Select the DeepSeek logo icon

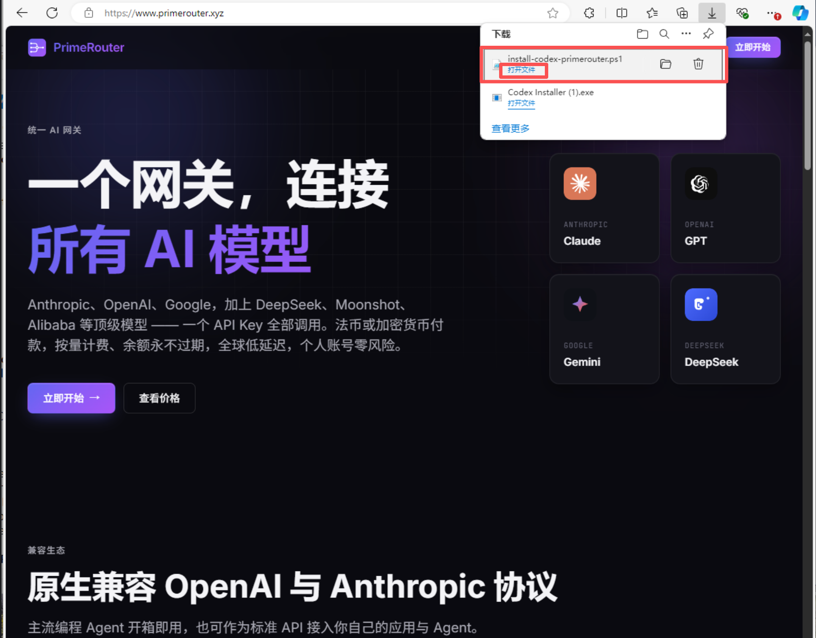point(701,304)
